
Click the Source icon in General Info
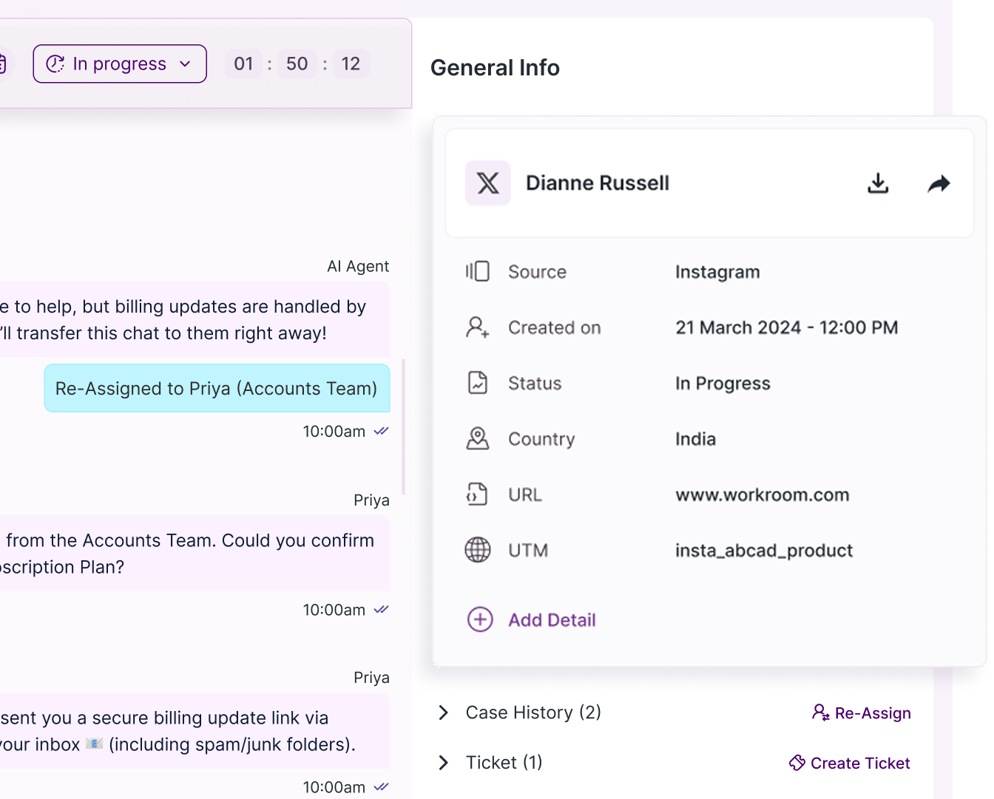pyautogui.click(x=477, y=272)
